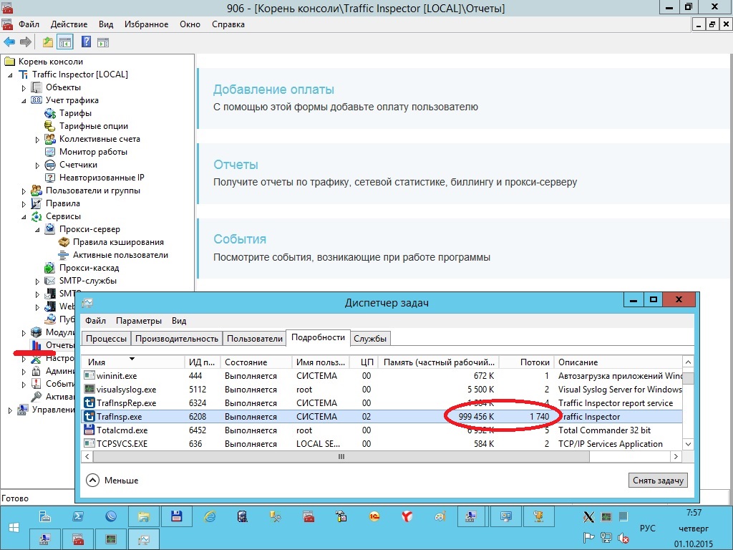Expand the Счетчики node

coord(37,165)
